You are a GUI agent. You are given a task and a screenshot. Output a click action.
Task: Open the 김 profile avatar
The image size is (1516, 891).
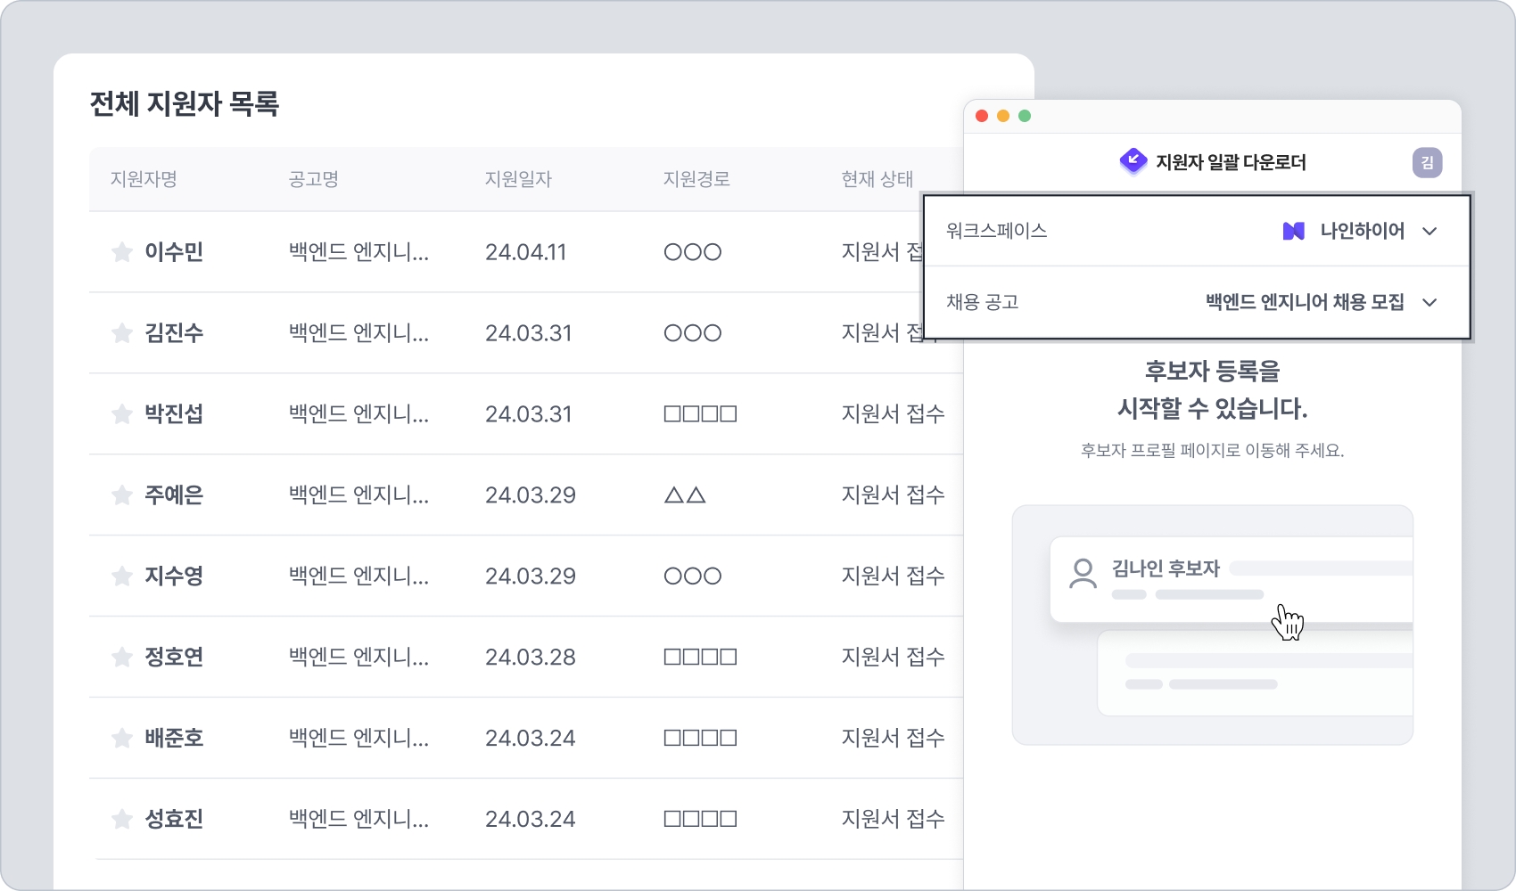coord(1427,162)
